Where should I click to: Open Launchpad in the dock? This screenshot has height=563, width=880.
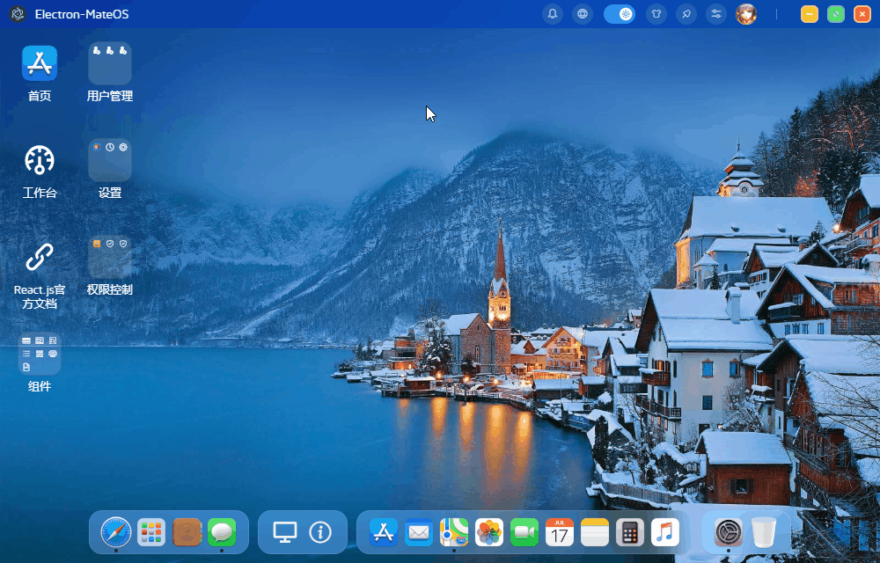point(151,532)
